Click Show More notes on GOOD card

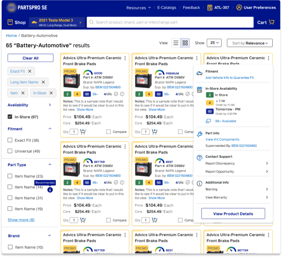point(85,109)
